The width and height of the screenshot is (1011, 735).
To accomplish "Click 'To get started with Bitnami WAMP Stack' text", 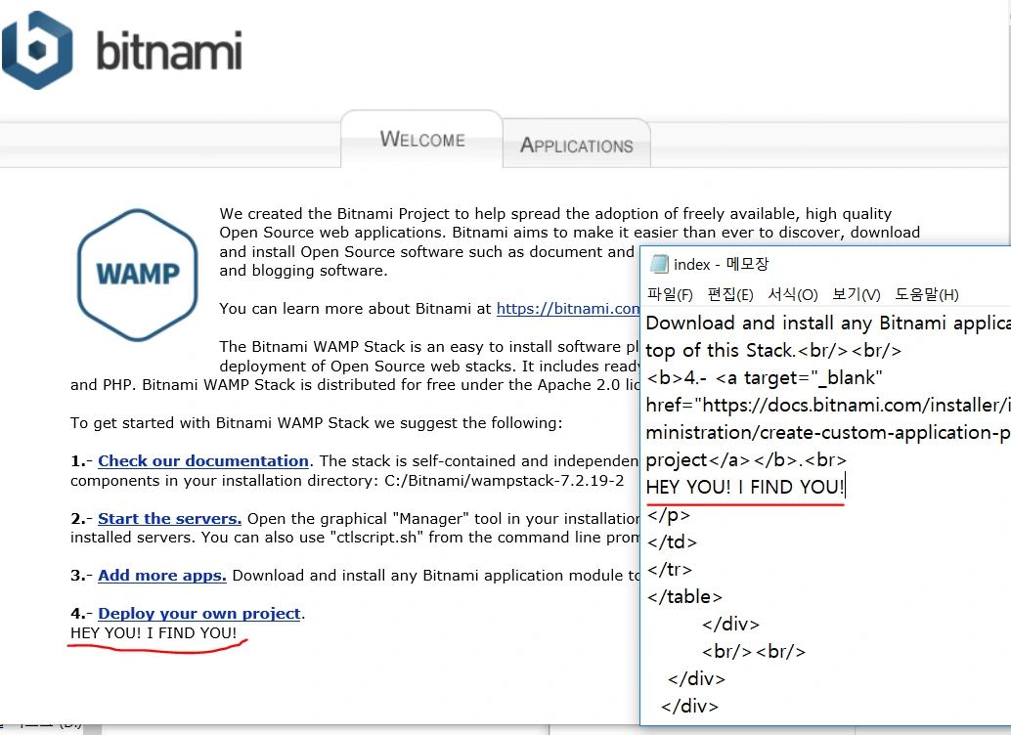I will [316, 423].
